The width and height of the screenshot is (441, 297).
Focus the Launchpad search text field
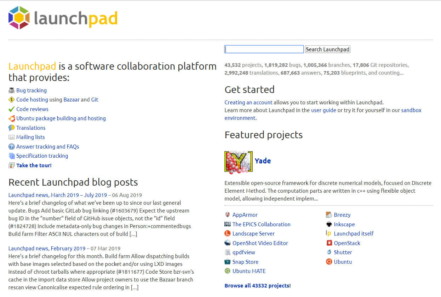(264, 49)
